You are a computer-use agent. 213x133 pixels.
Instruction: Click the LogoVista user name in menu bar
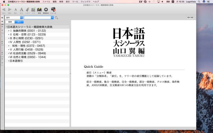pos(191,2)
